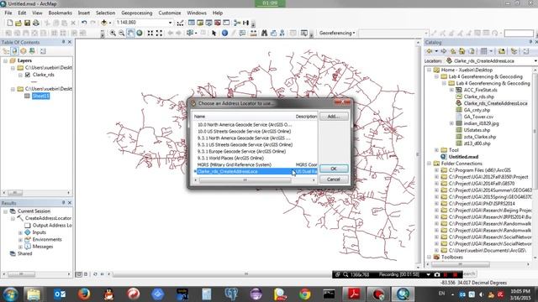The image size is (538, 302).
Task: Collapse the Clarke_rds layer legend
Action: (x=20, y=75)
